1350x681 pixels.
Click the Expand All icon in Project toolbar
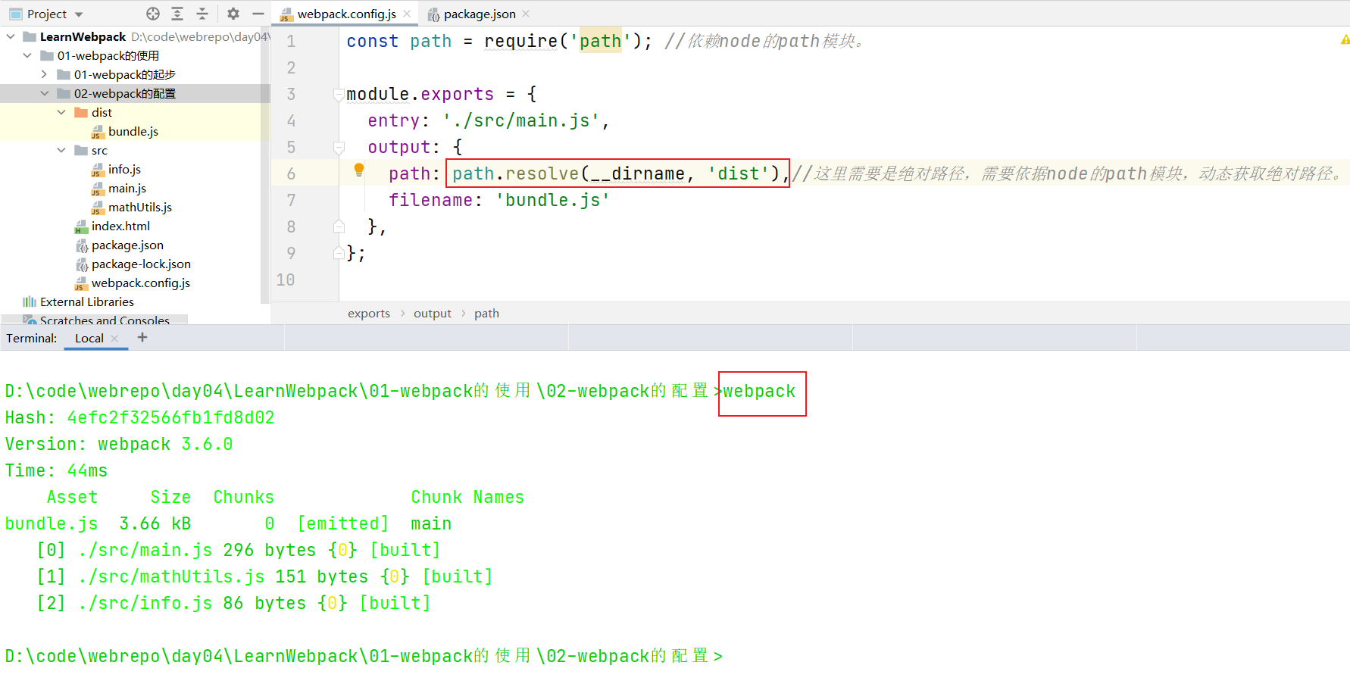click(x=177, y=14)
